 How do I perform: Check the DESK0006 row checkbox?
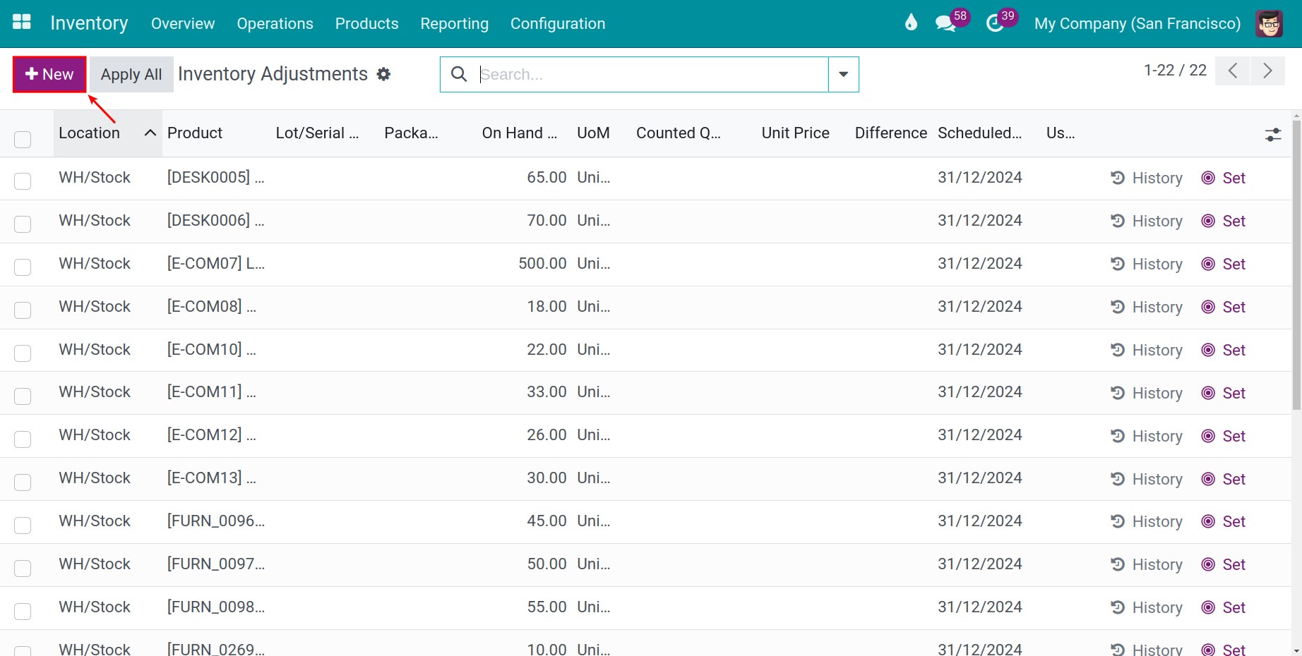(23, 224)
